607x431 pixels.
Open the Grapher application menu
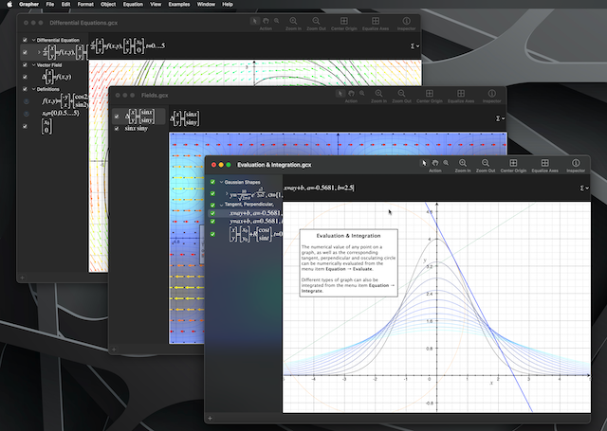coord(29,4)
